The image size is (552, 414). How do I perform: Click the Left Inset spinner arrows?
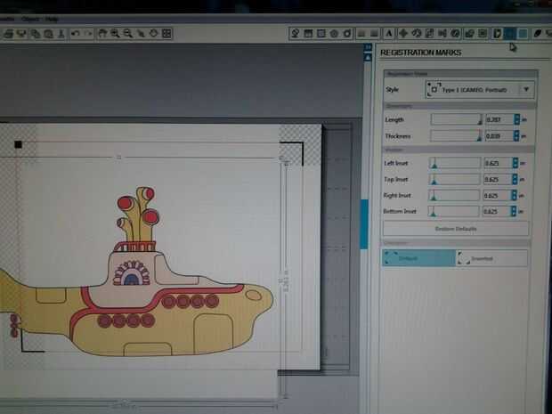pos(515,163)
